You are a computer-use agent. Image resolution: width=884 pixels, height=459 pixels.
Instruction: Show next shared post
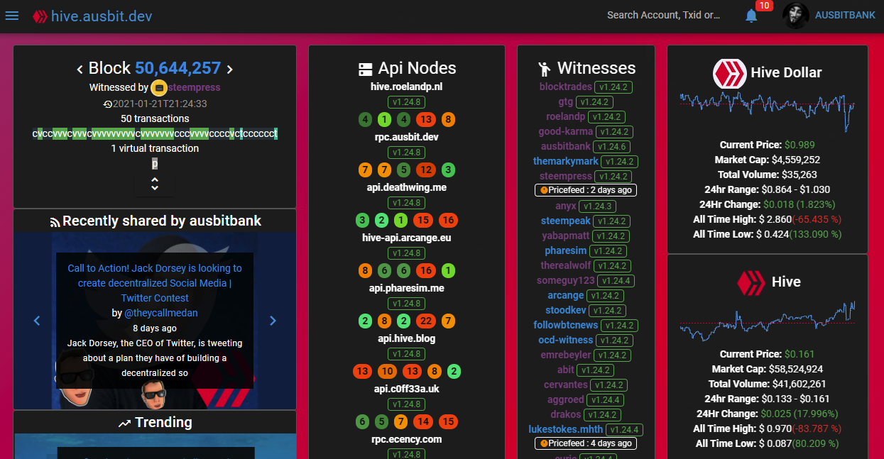(273, 321)
